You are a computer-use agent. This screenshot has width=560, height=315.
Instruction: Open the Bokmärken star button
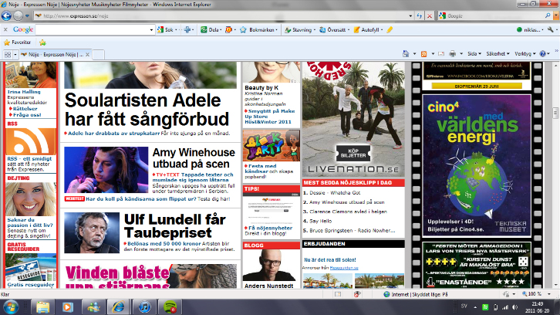[258, 29]
